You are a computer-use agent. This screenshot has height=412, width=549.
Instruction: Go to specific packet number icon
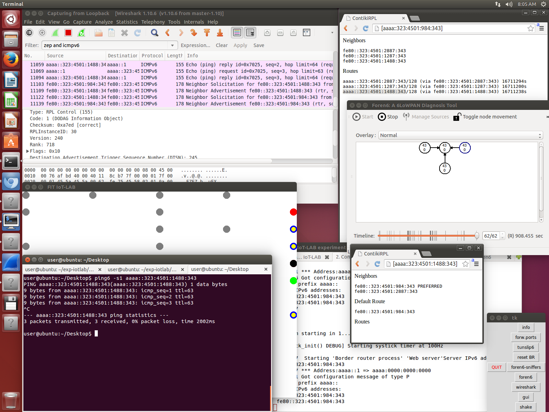click(x=194, y=33)
